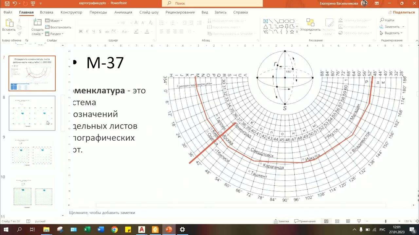Zoom out with the minus button
The height and width of the screenshot is (235, 419).
pos(368,221)
